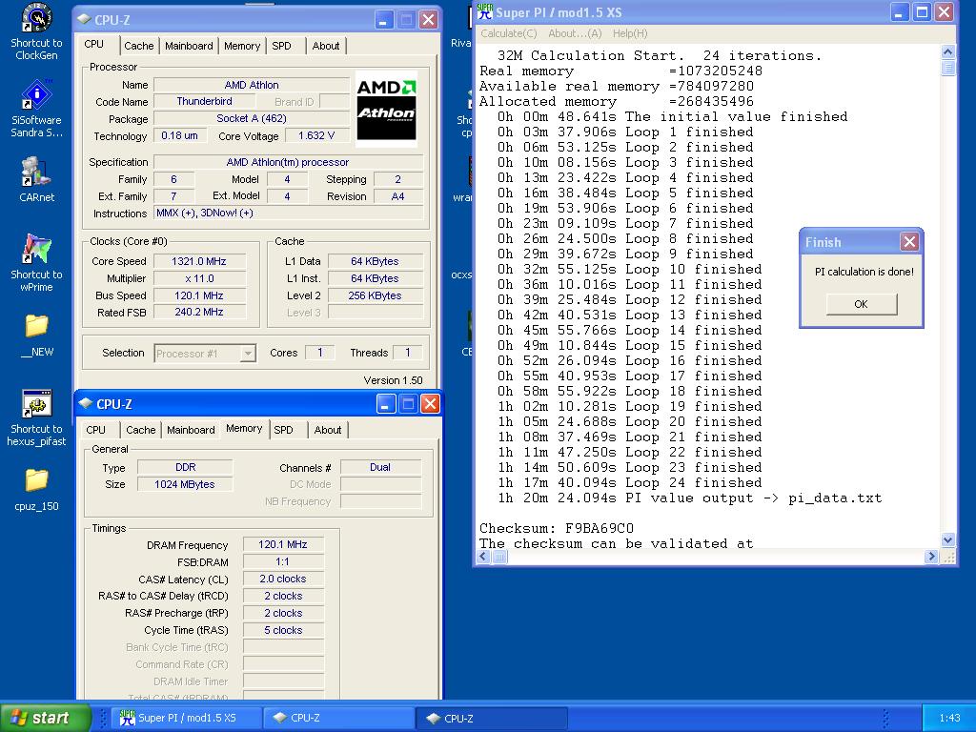
Task: Click the Super PI title bar icon
Action: click(x=484, y=11)
